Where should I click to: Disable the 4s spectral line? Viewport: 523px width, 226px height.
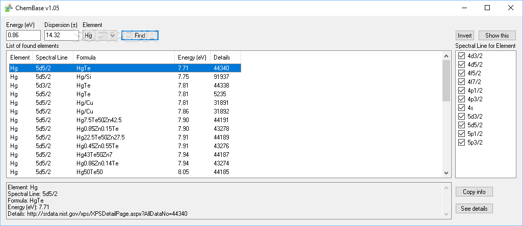[x=462, y=107]
